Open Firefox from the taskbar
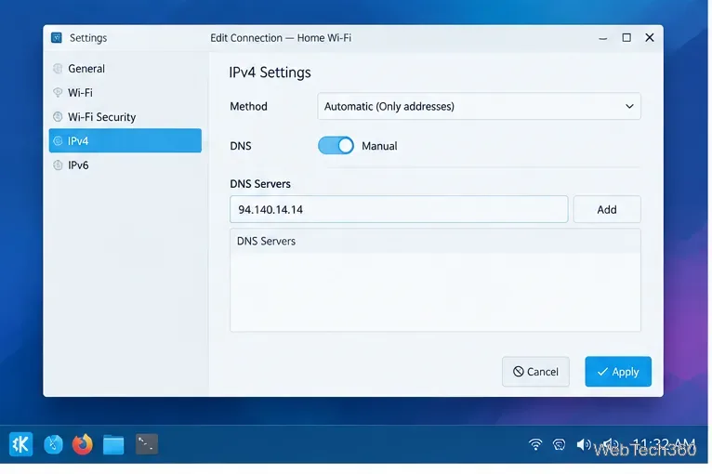The image size is (712, 474). point(83,444)
